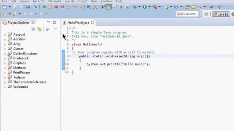Open the Window menu
The image size is (234, 131).
coord(106,1)
